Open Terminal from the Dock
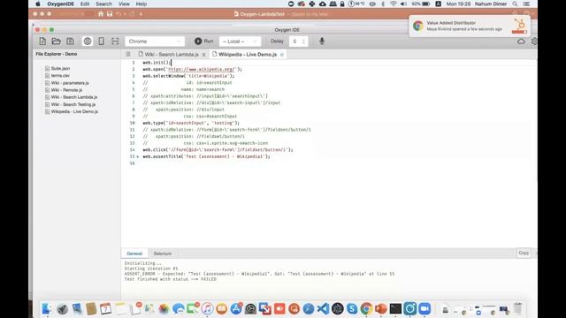Viewport: 566px width, 318px height. [395, 308]
